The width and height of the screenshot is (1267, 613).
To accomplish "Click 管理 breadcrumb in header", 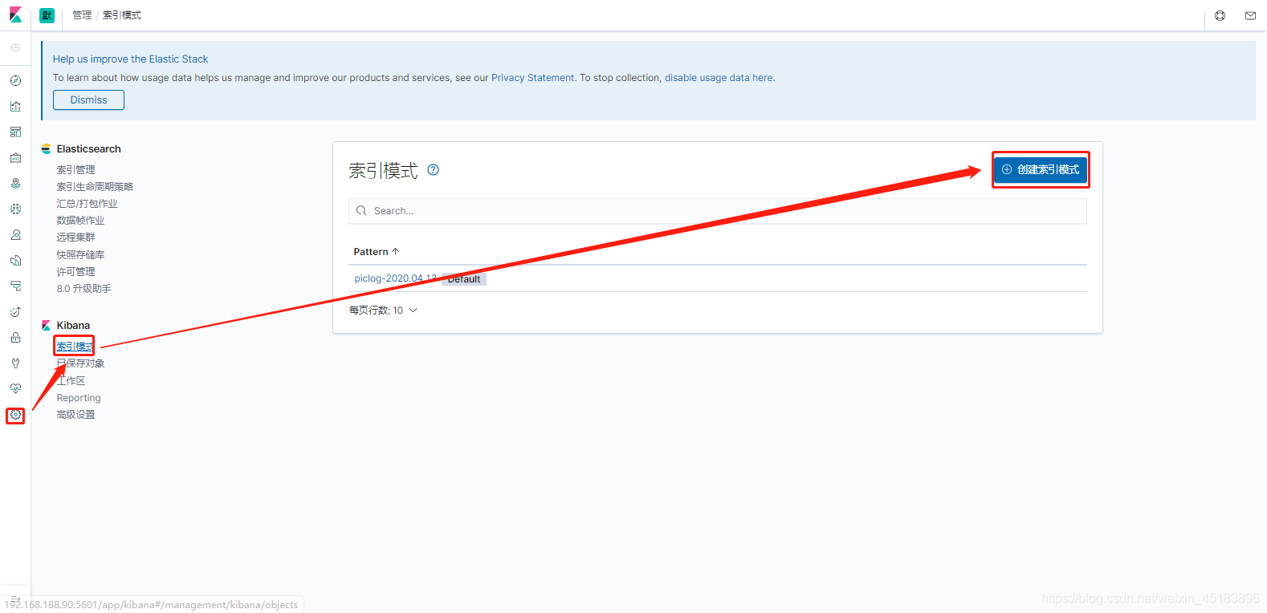I will 82,15.
